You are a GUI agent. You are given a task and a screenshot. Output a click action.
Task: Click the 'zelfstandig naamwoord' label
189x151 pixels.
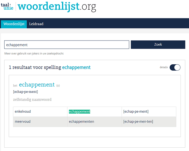click(x=32, y=99)
